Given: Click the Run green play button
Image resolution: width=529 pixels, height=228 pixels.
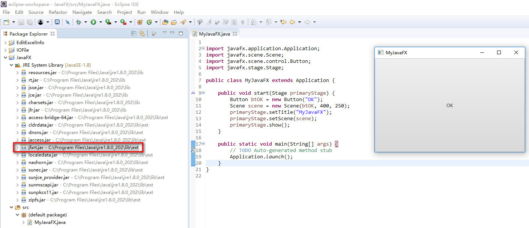Looking at the screenshot, I should tap(93, 22).
